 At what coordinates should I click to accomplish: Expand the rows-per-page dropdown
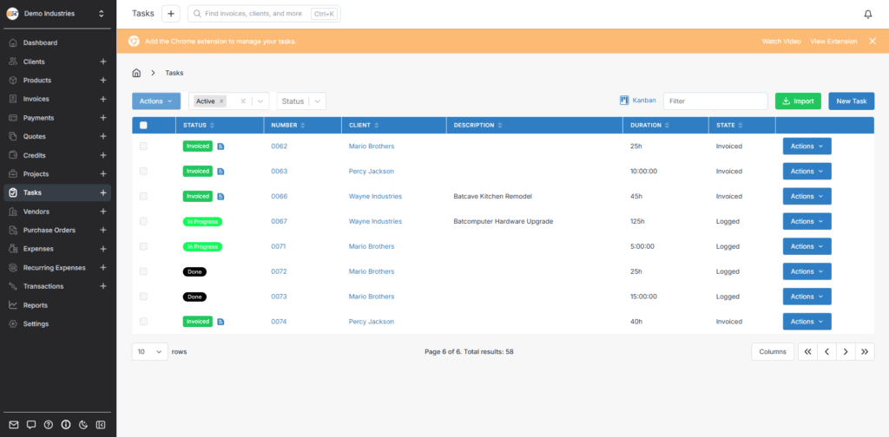tap(150, 352)
